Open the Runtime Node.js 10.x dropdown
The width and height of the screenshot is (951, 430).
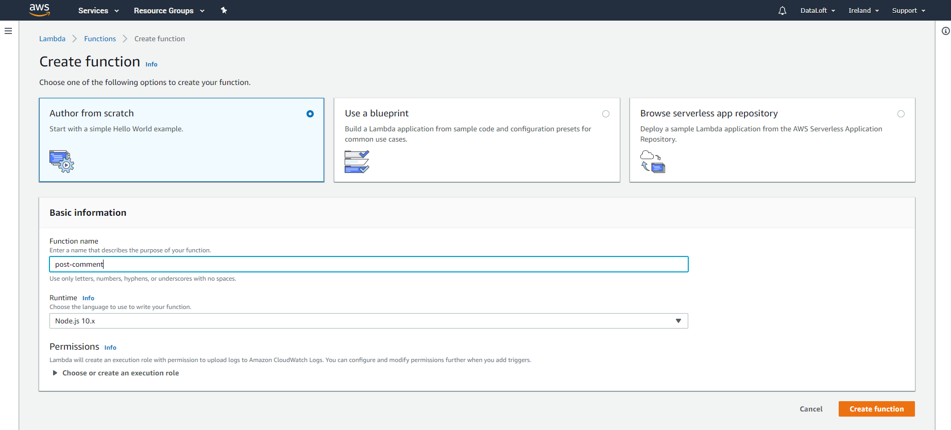click(x=369, y=321)
